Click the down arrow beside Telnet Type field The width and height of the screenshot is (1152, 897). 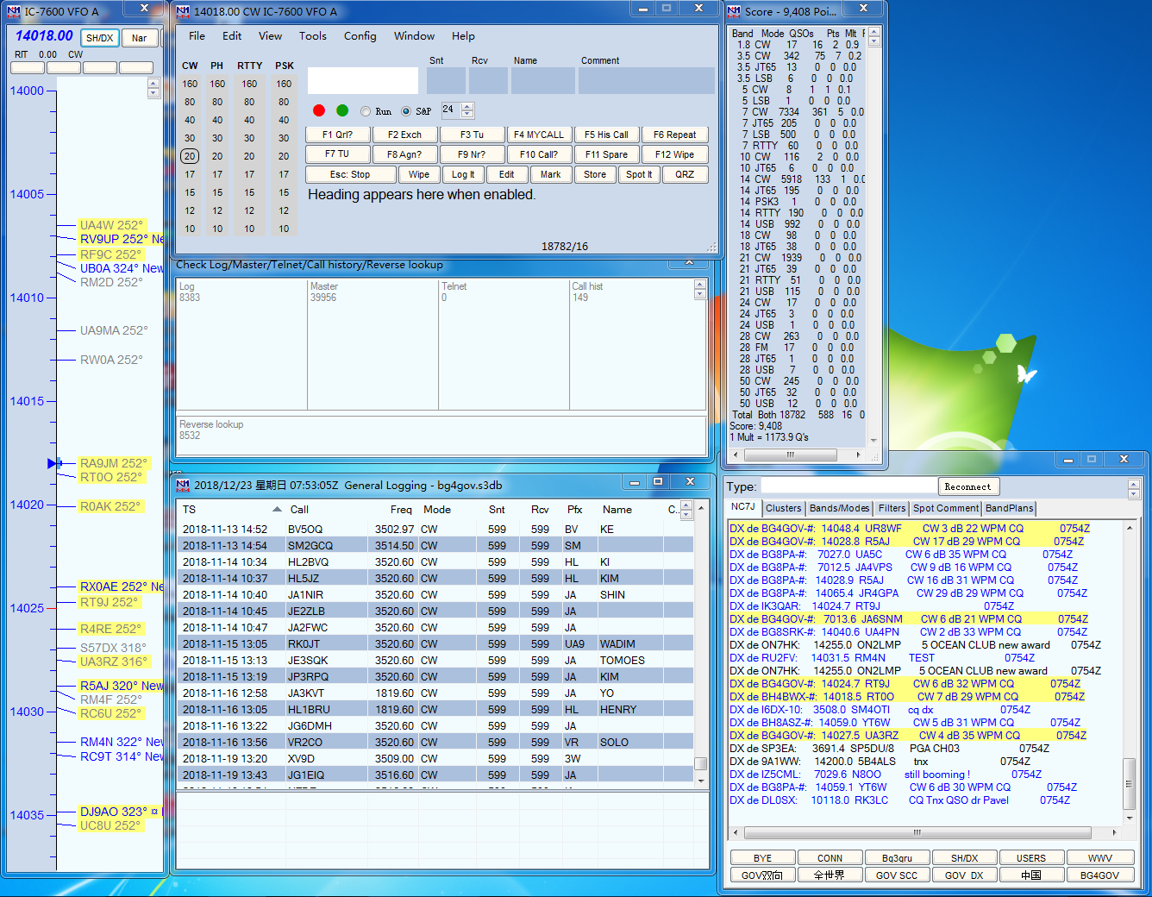point(1134,492)
